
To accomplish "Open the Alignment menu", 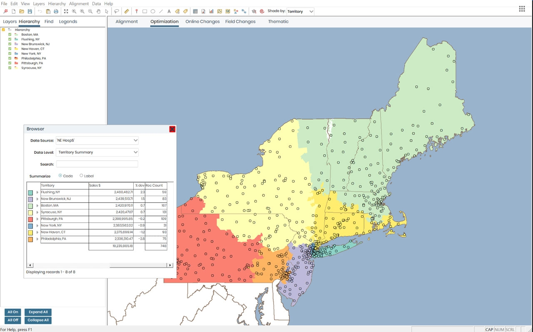I will [x=79, y=4].
